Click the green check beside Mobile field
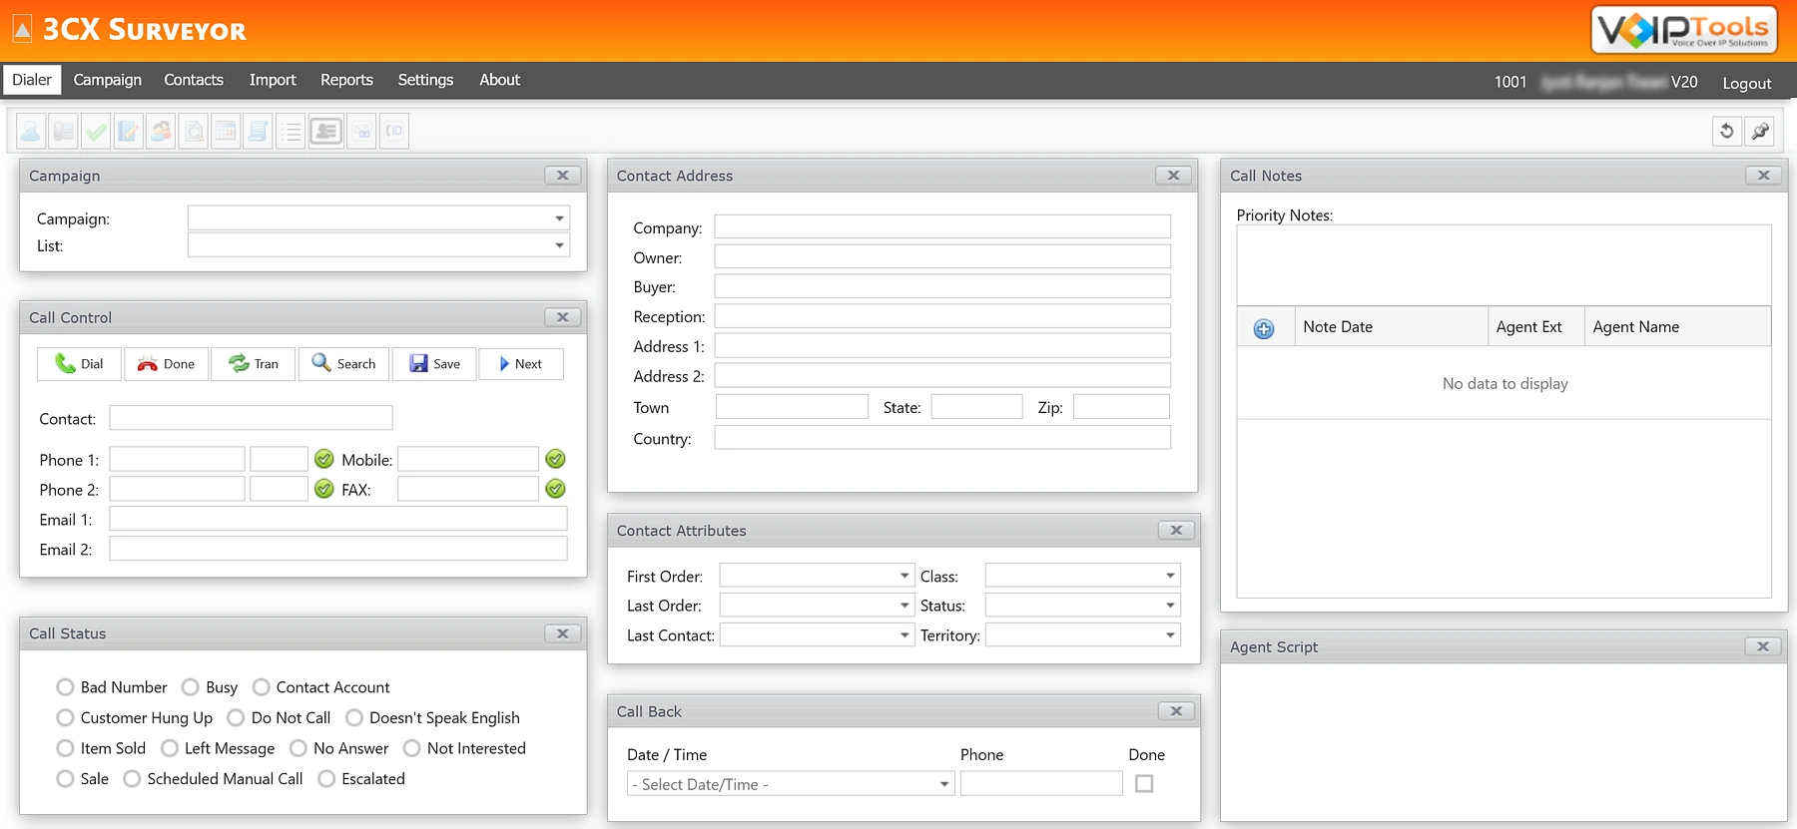This screenshot has height=829, width=1797. click(x=556, y=459)
